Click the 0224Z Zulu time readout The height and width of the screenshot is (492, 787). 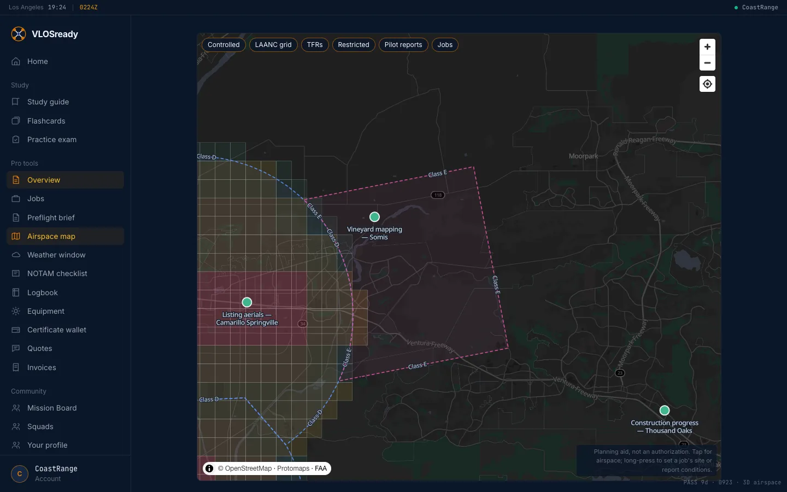[89, 8]
